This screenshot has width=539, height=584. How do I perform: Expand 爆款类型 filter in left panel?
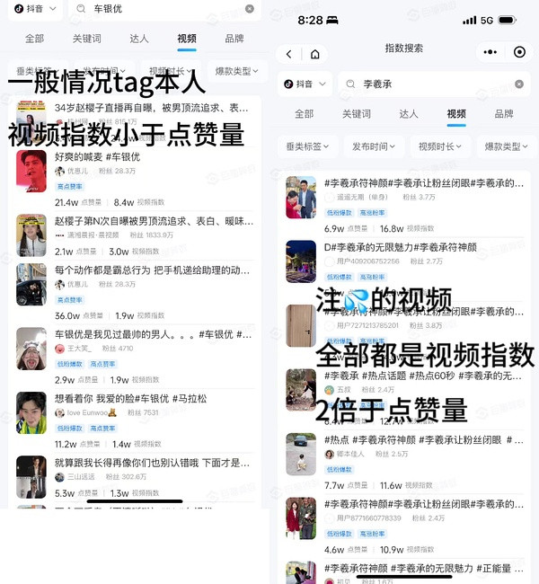click(x=236, y=71)
